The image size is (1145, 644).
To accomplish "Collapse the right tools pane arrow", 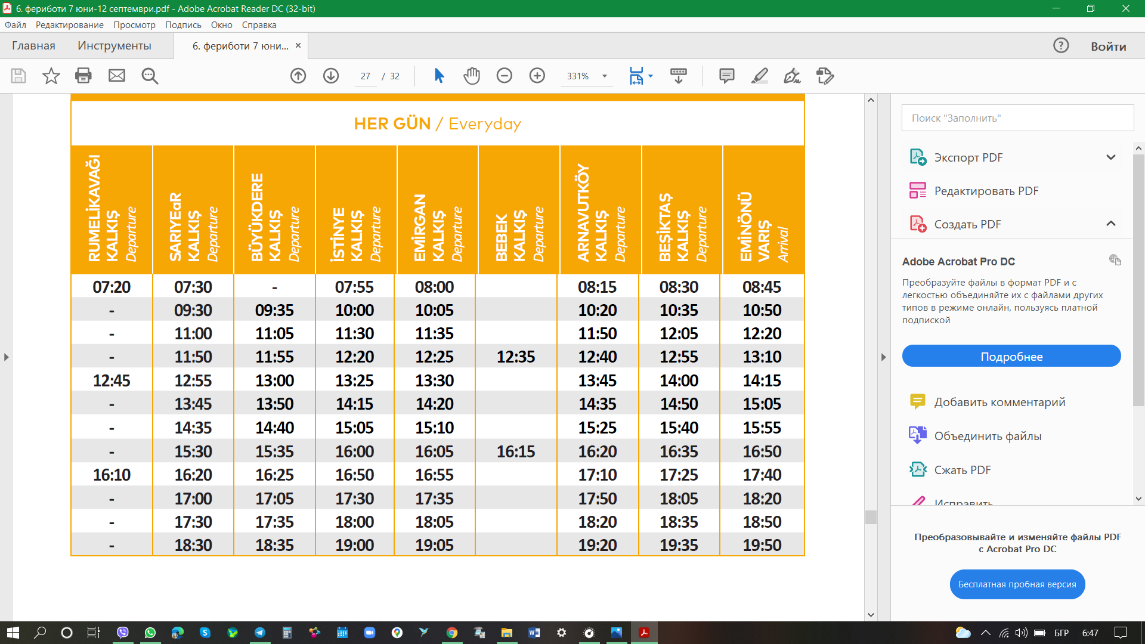I will tap(883, 357).
